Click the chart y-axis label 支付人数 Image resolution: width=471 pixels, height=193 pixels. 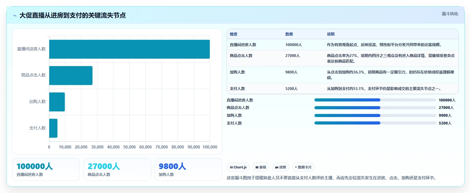(x=38, y=128)
